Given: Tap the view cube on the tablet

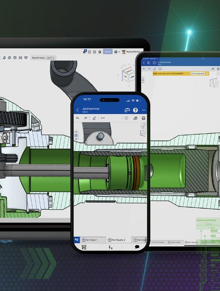Looking at the screenshot, I should (x=213, y=82).
